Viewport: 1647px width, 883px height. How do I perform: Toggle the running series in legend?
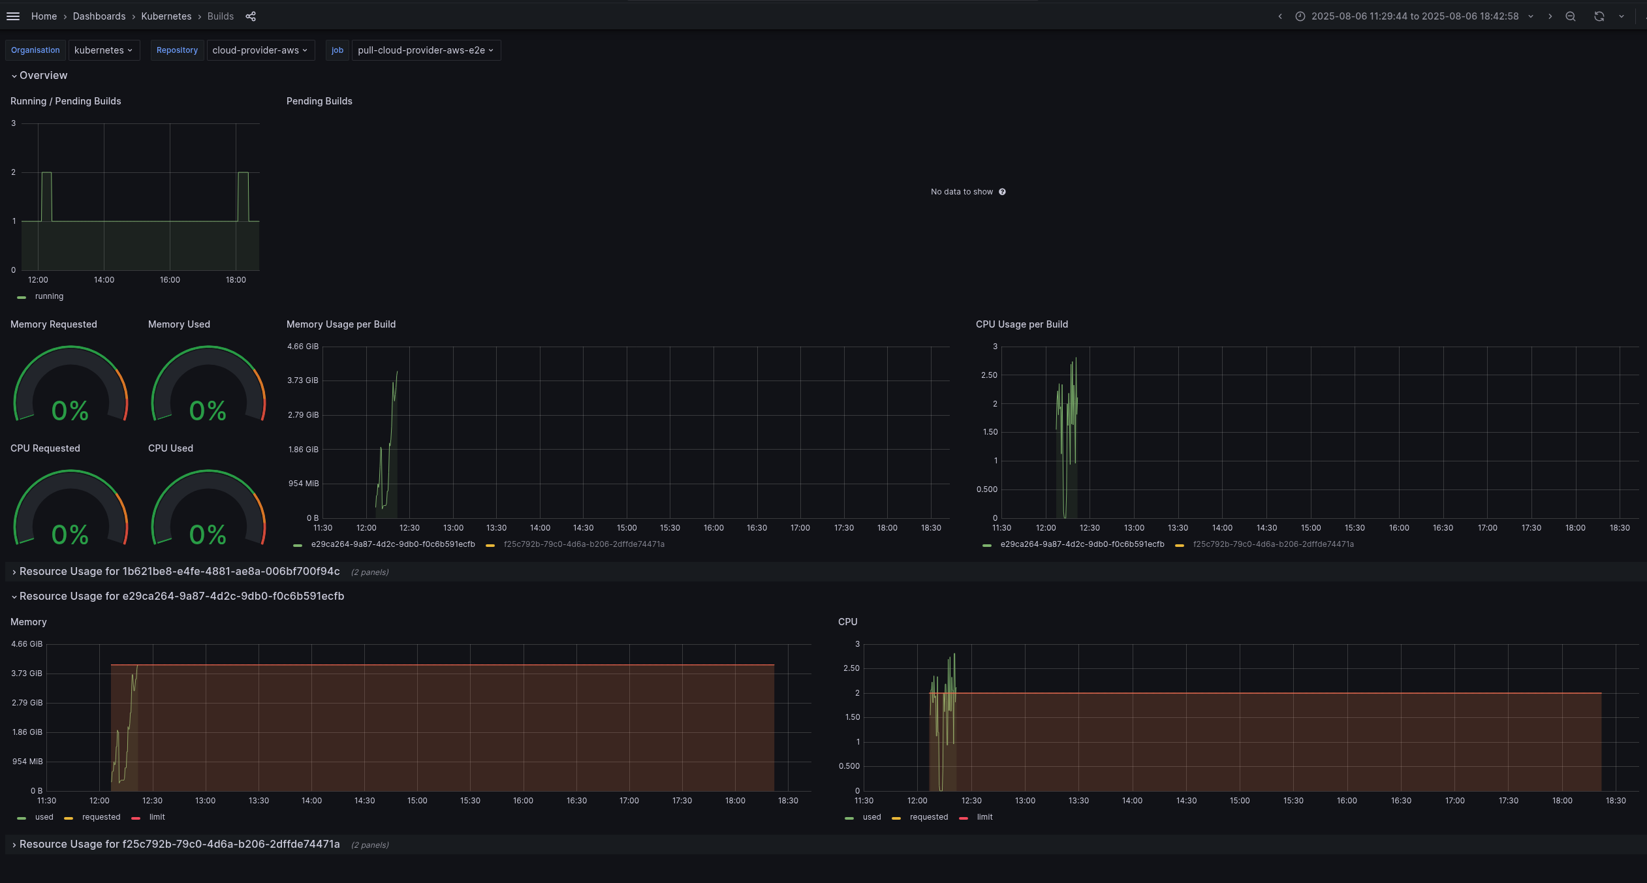tap(49, 296)
